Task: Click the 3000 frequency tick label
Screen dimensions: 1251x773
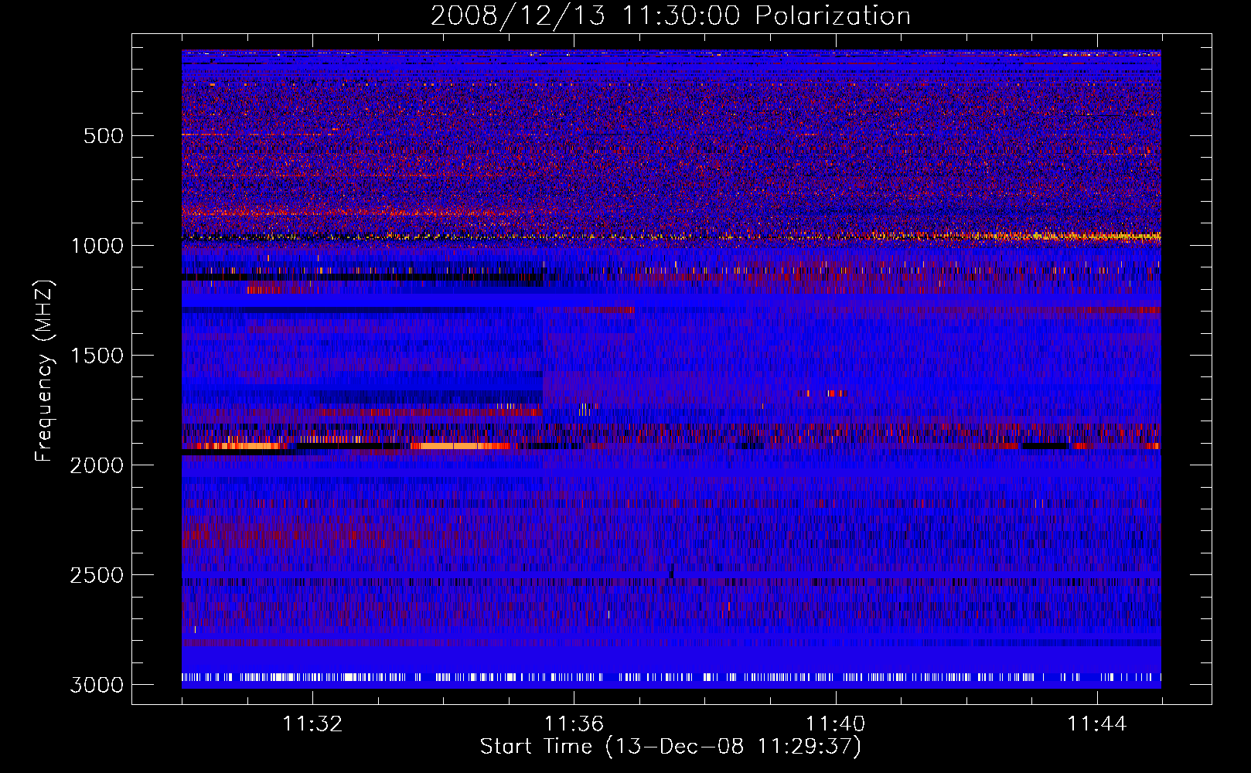Action: (x=97, y=685)
